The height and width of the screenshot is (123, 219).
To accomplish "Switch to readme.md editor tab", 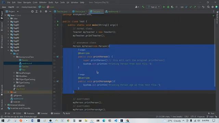I will (113, 11).
